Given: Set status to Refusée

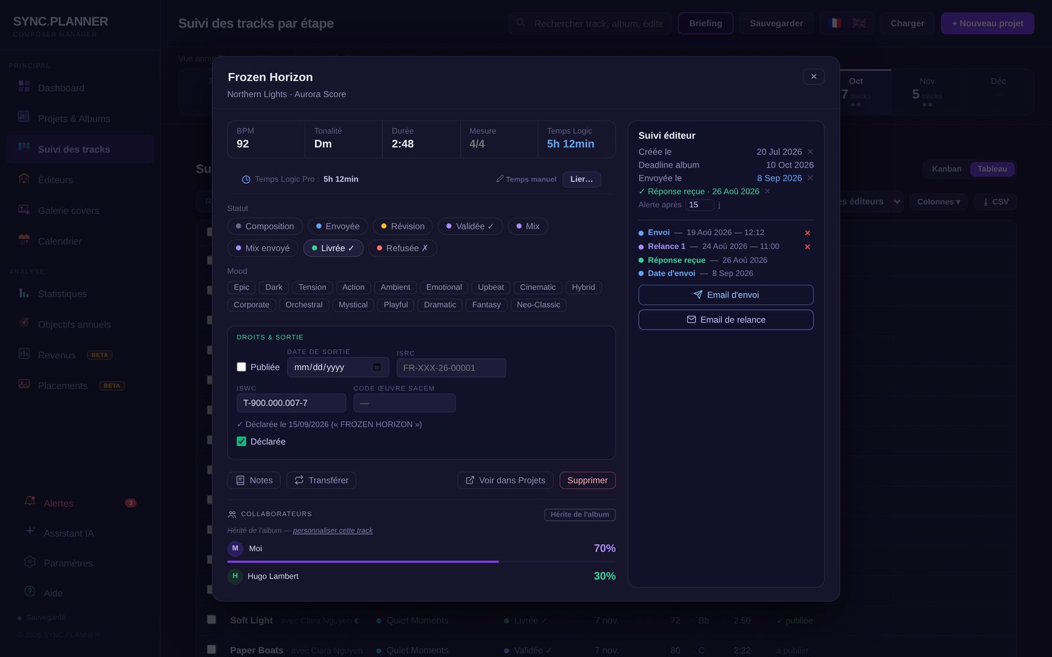Looking at the screenshot, I should (x=402, y=248).
